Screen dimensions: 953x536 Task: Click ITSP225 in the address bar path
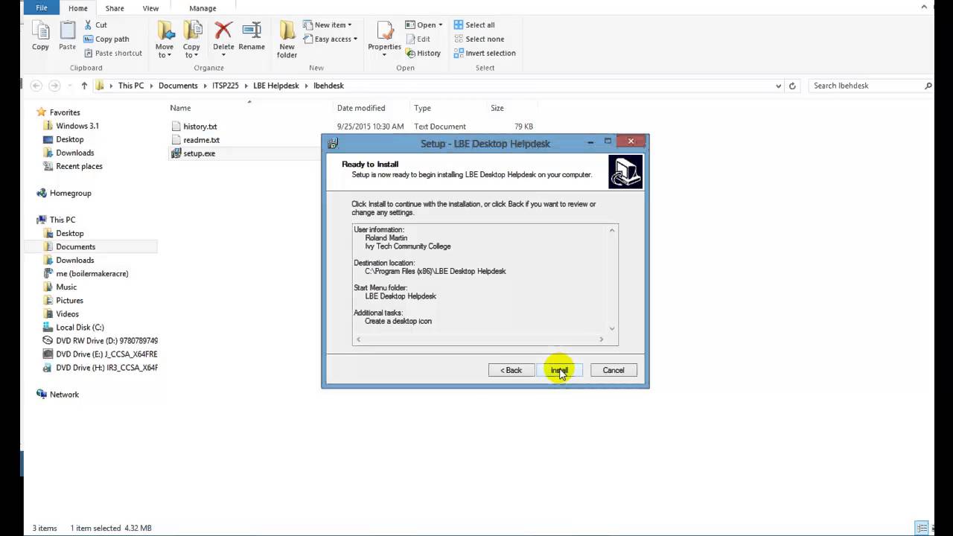(x=226, y=86)
